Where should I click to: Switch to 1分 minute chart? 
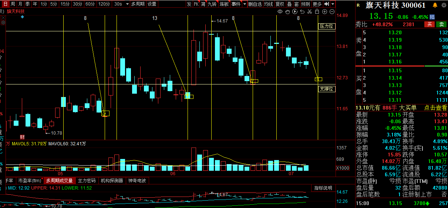click(44, 4)
